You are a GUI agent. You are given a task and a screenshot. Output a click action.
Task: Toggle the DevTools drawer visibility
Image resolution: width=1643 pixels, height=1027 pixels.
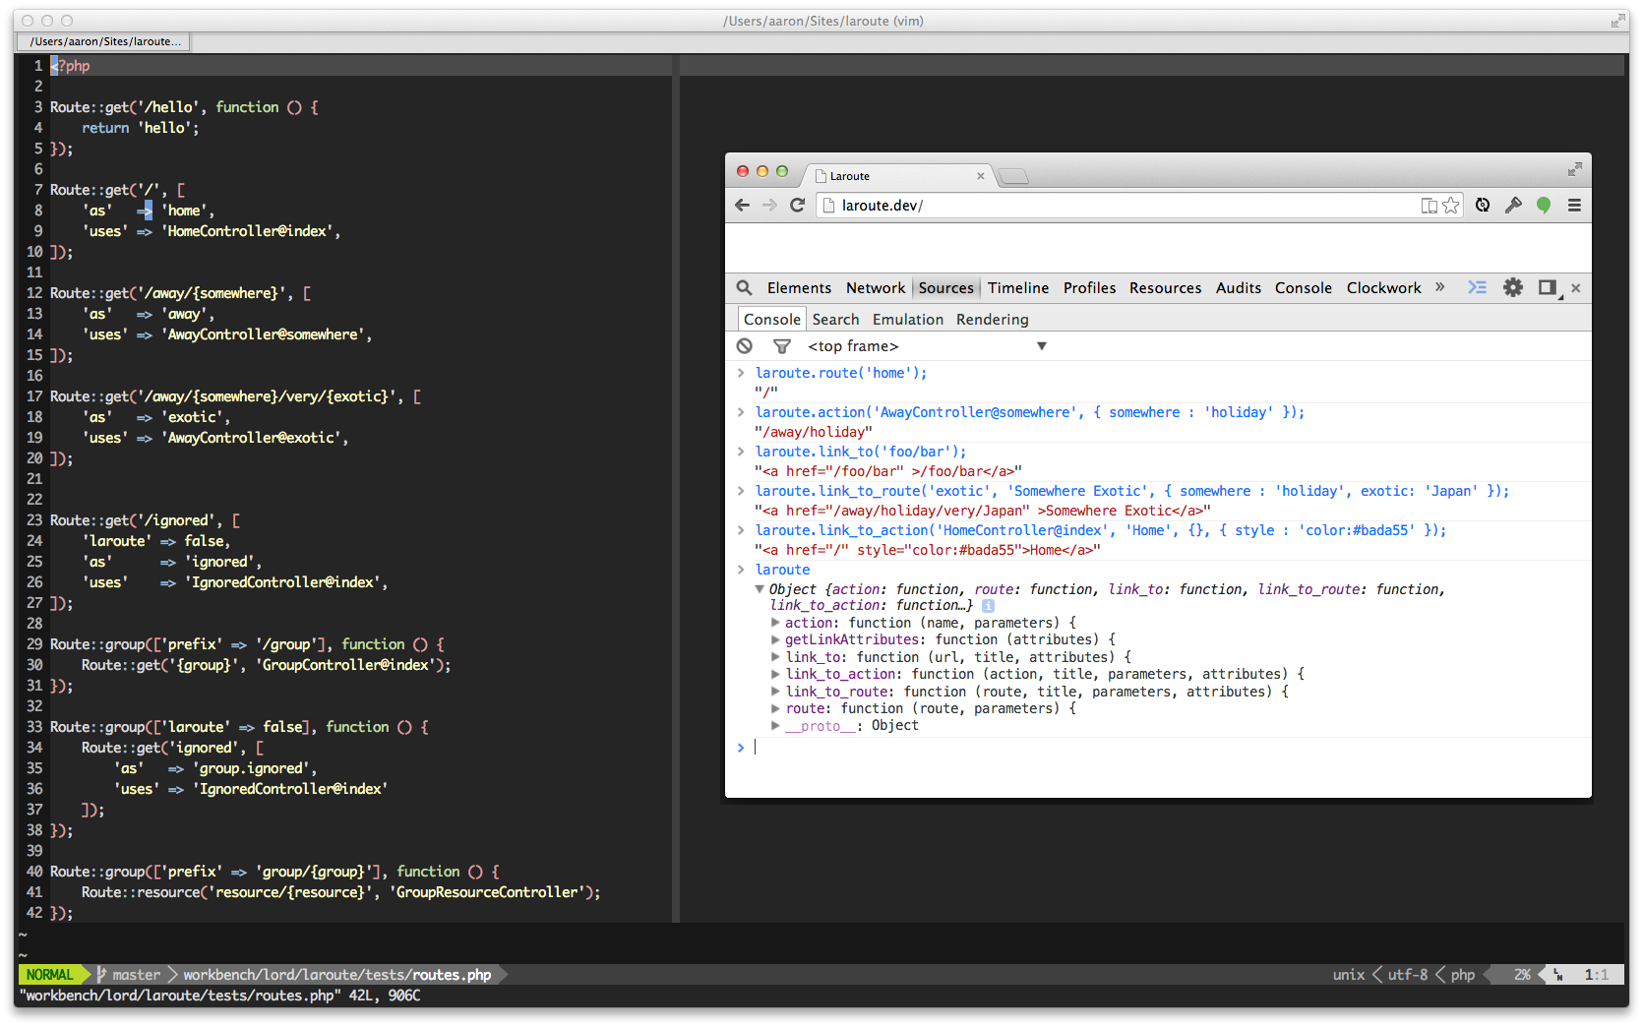[x=1477, y=287]
